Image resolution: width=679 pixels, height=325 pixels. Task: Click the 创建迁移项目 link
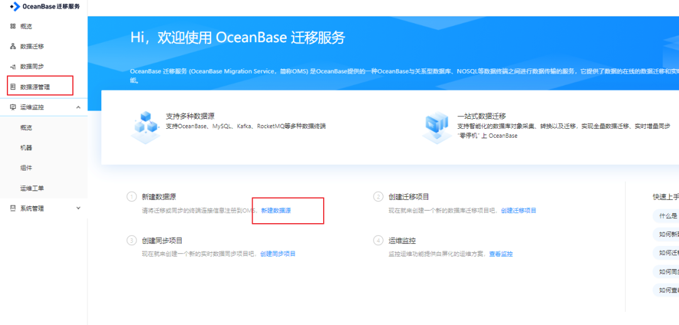pos(519,211)
